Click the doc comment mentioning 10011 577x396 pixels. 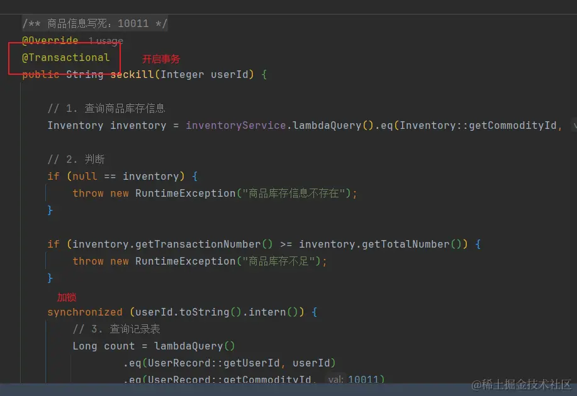click(x=95, y=23)
